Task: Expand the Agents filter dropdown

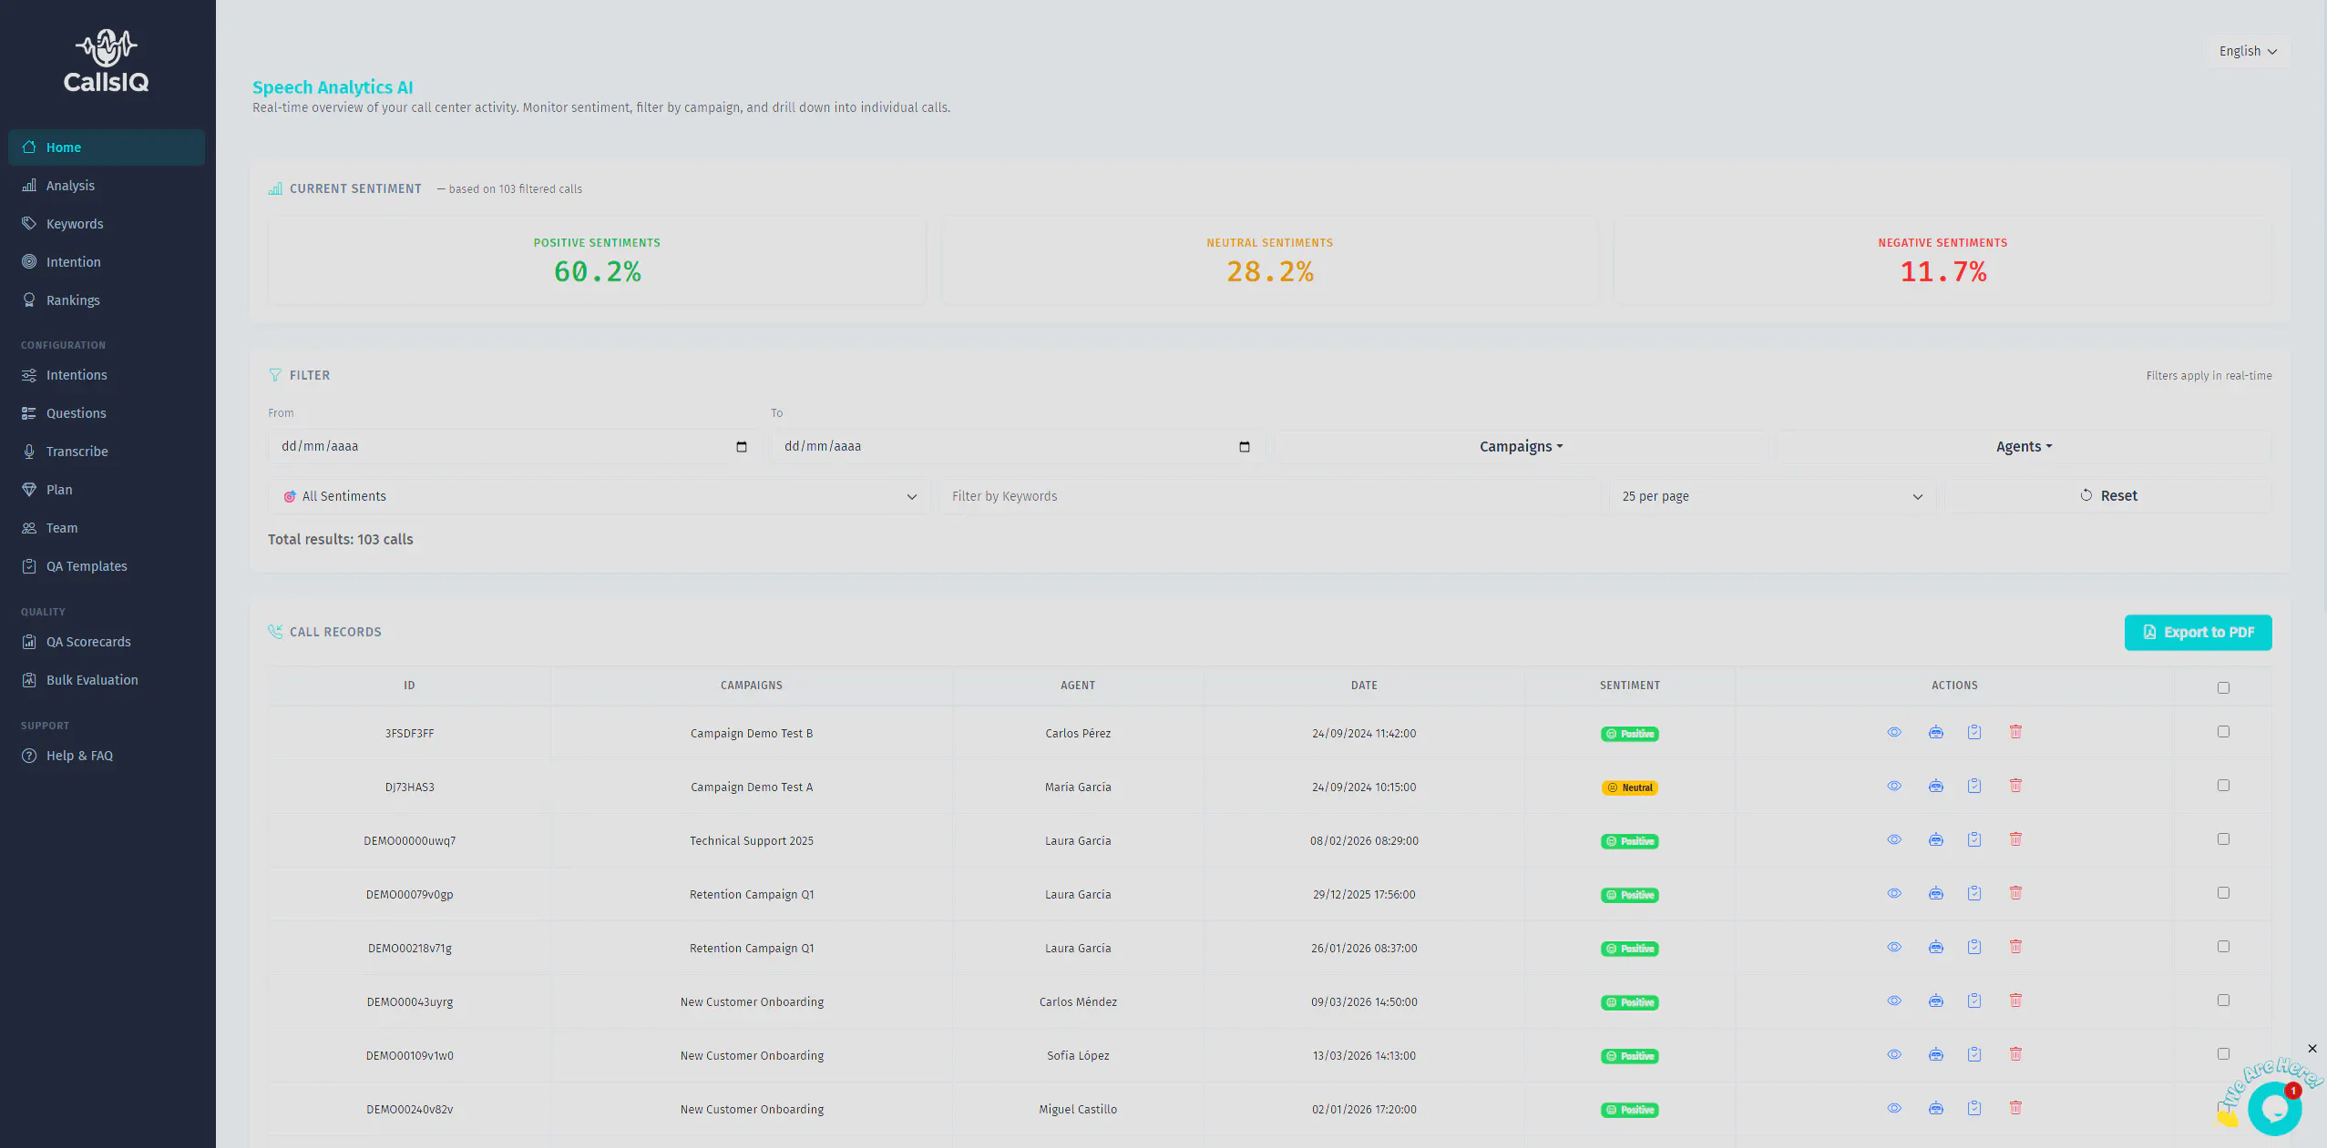Action: point(2024,447)
